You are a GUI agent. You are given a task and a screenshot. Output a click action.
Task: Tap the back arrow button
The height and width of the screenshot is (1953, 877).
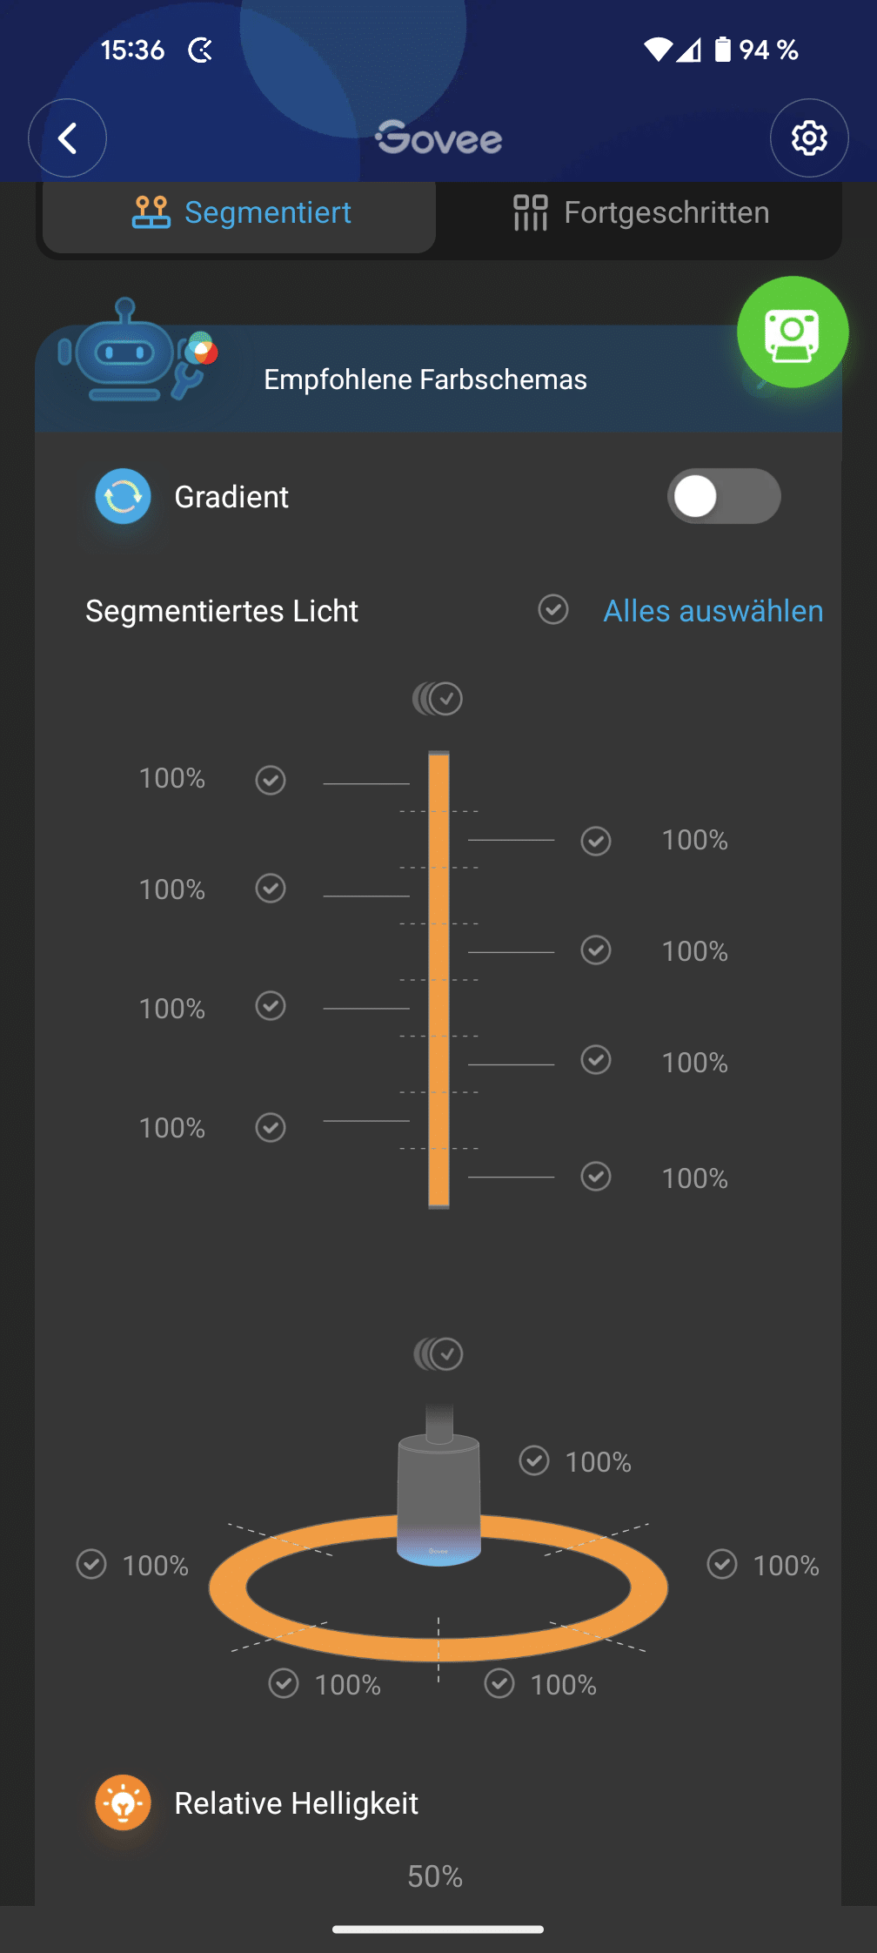(x=68, y=138)
